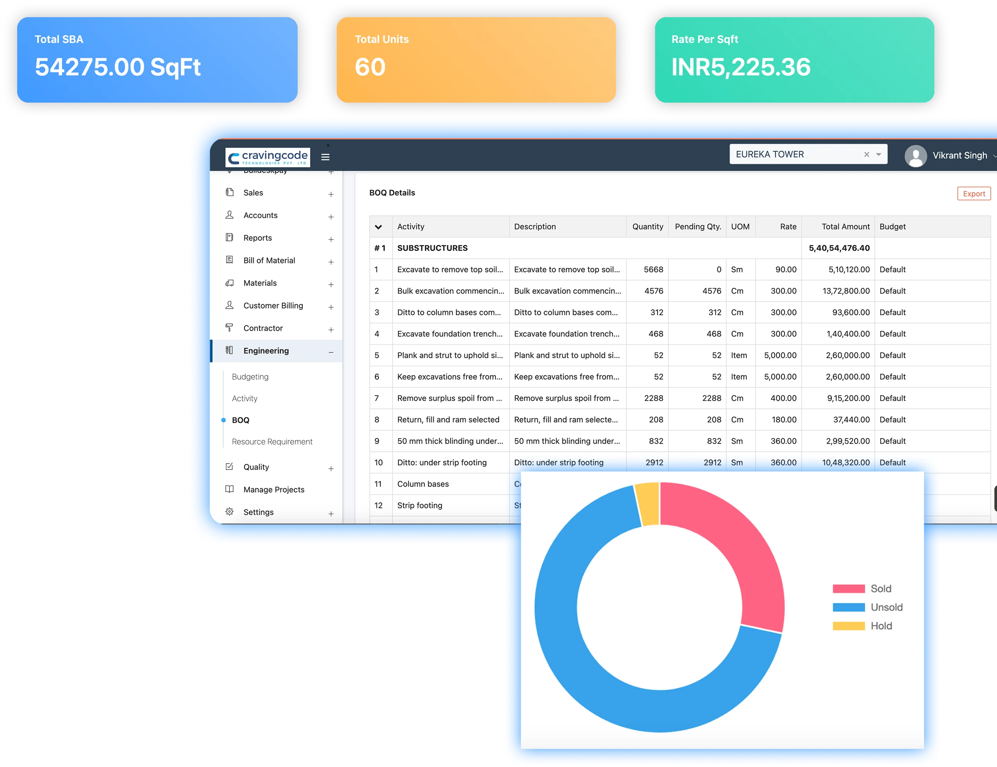
Task: Select the SUBSTRUCTURES group row
Action: [x=680, y=248]
